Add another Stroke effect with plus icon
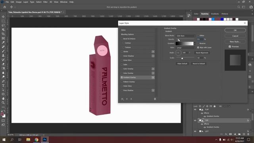Image resolution: width=254 pixels, height=143 pixels. point(153,52)
